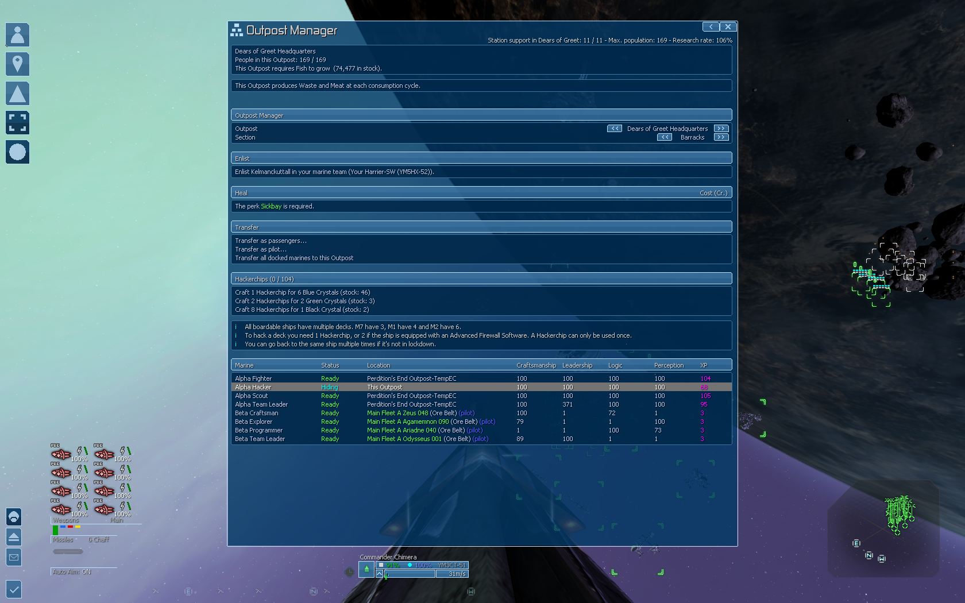Go to next section after Barracks
Screen dimensions: 965x603
721,137
